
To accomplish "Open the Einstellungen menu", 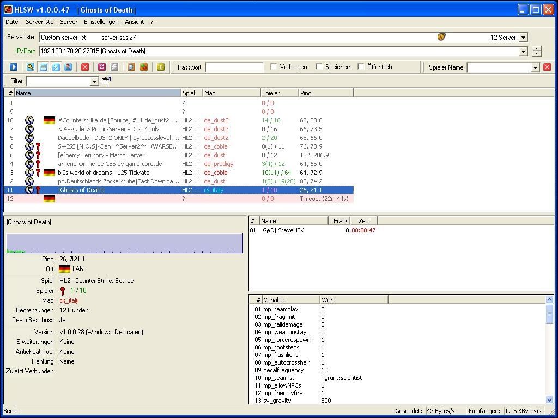I will click(101, 22).
